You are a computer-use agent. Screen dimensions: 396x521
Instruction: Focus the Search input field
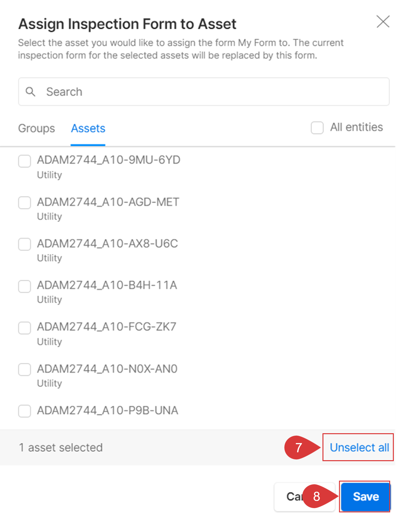tap(204, 92)
